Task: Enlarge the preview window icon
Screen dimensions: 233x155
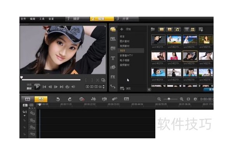Action: pos(103,80)
